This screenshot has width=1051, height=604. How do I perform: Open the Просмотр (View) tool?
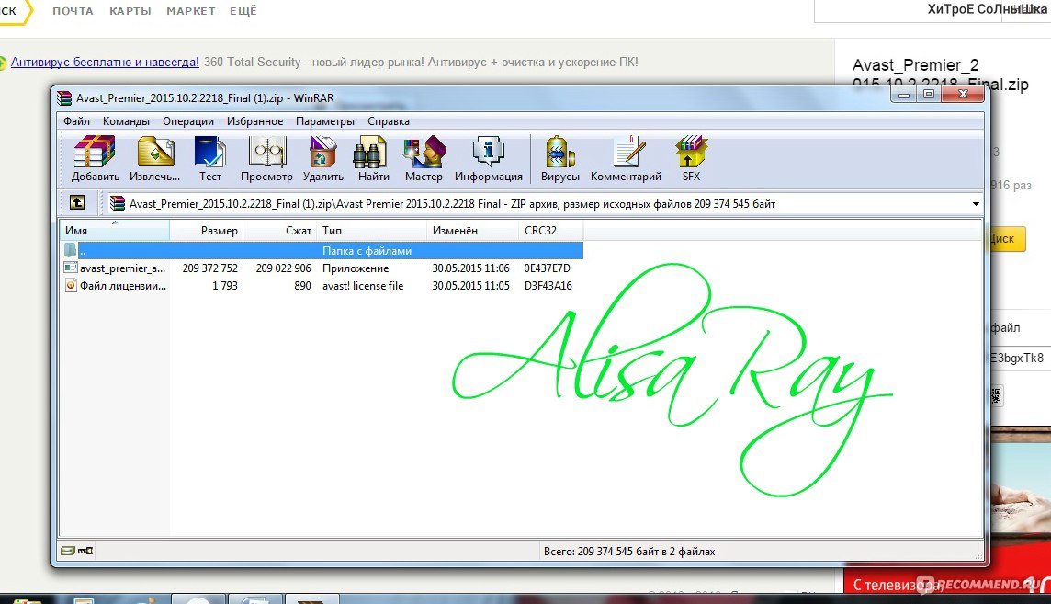coord(266,158)
